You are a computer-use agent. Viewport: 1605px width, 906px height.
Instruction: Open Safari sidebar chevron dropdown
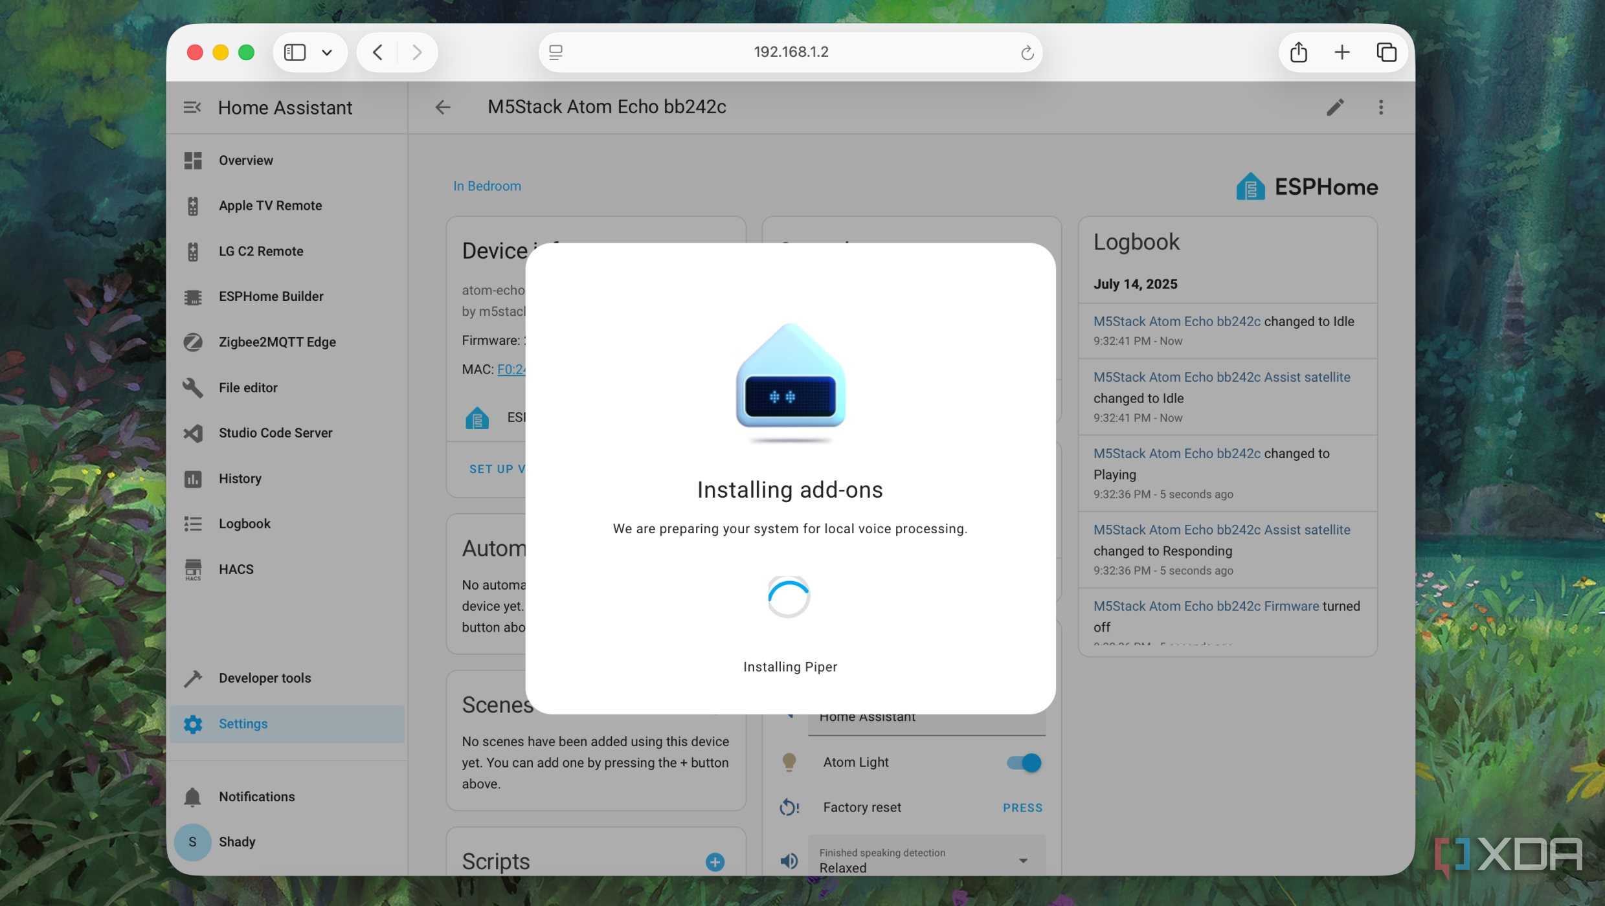coord(327,52)
